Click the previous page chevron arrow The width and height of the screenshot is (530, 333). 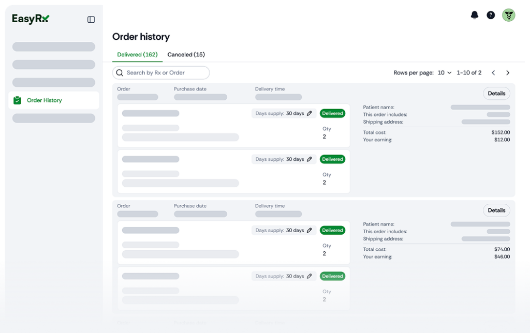pos(493,73)
